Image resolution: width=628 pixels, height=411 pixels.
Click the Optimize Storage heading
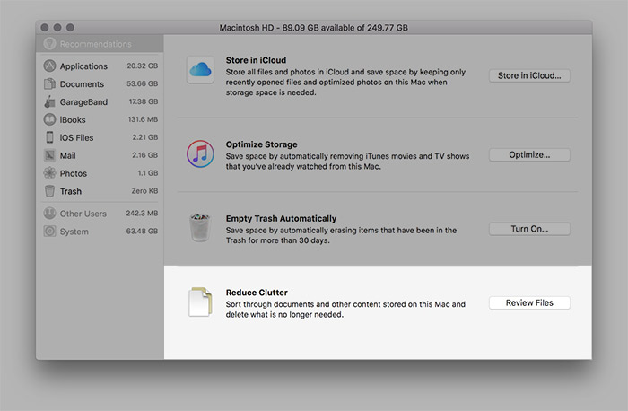point(262,144)
